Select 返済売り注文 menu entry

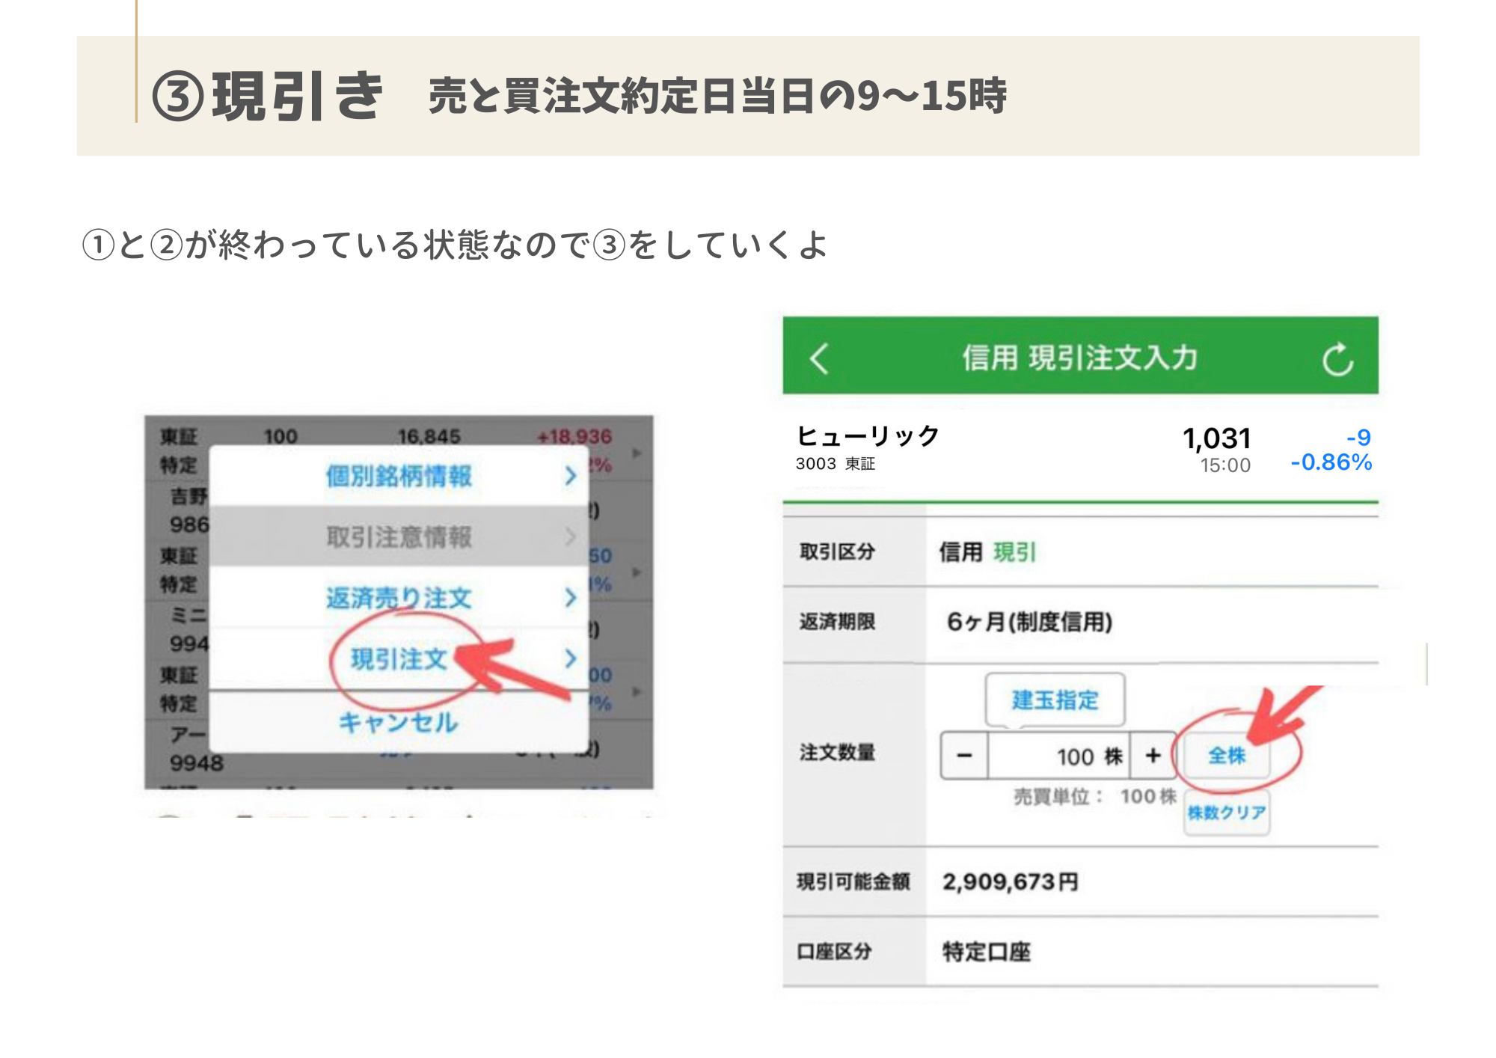click(399, 598)
